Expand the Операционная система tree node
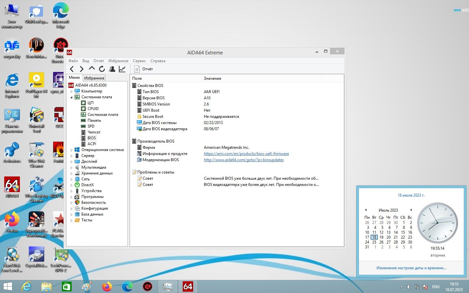The width and height of the screenshot is (469, 293). [x=71, y=150]
